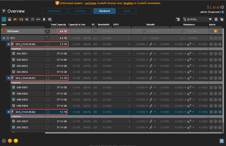The image size is (226, 146).
Task: Collapse the SDS_[10.50.88.82] node
Action: pos(9,112)
